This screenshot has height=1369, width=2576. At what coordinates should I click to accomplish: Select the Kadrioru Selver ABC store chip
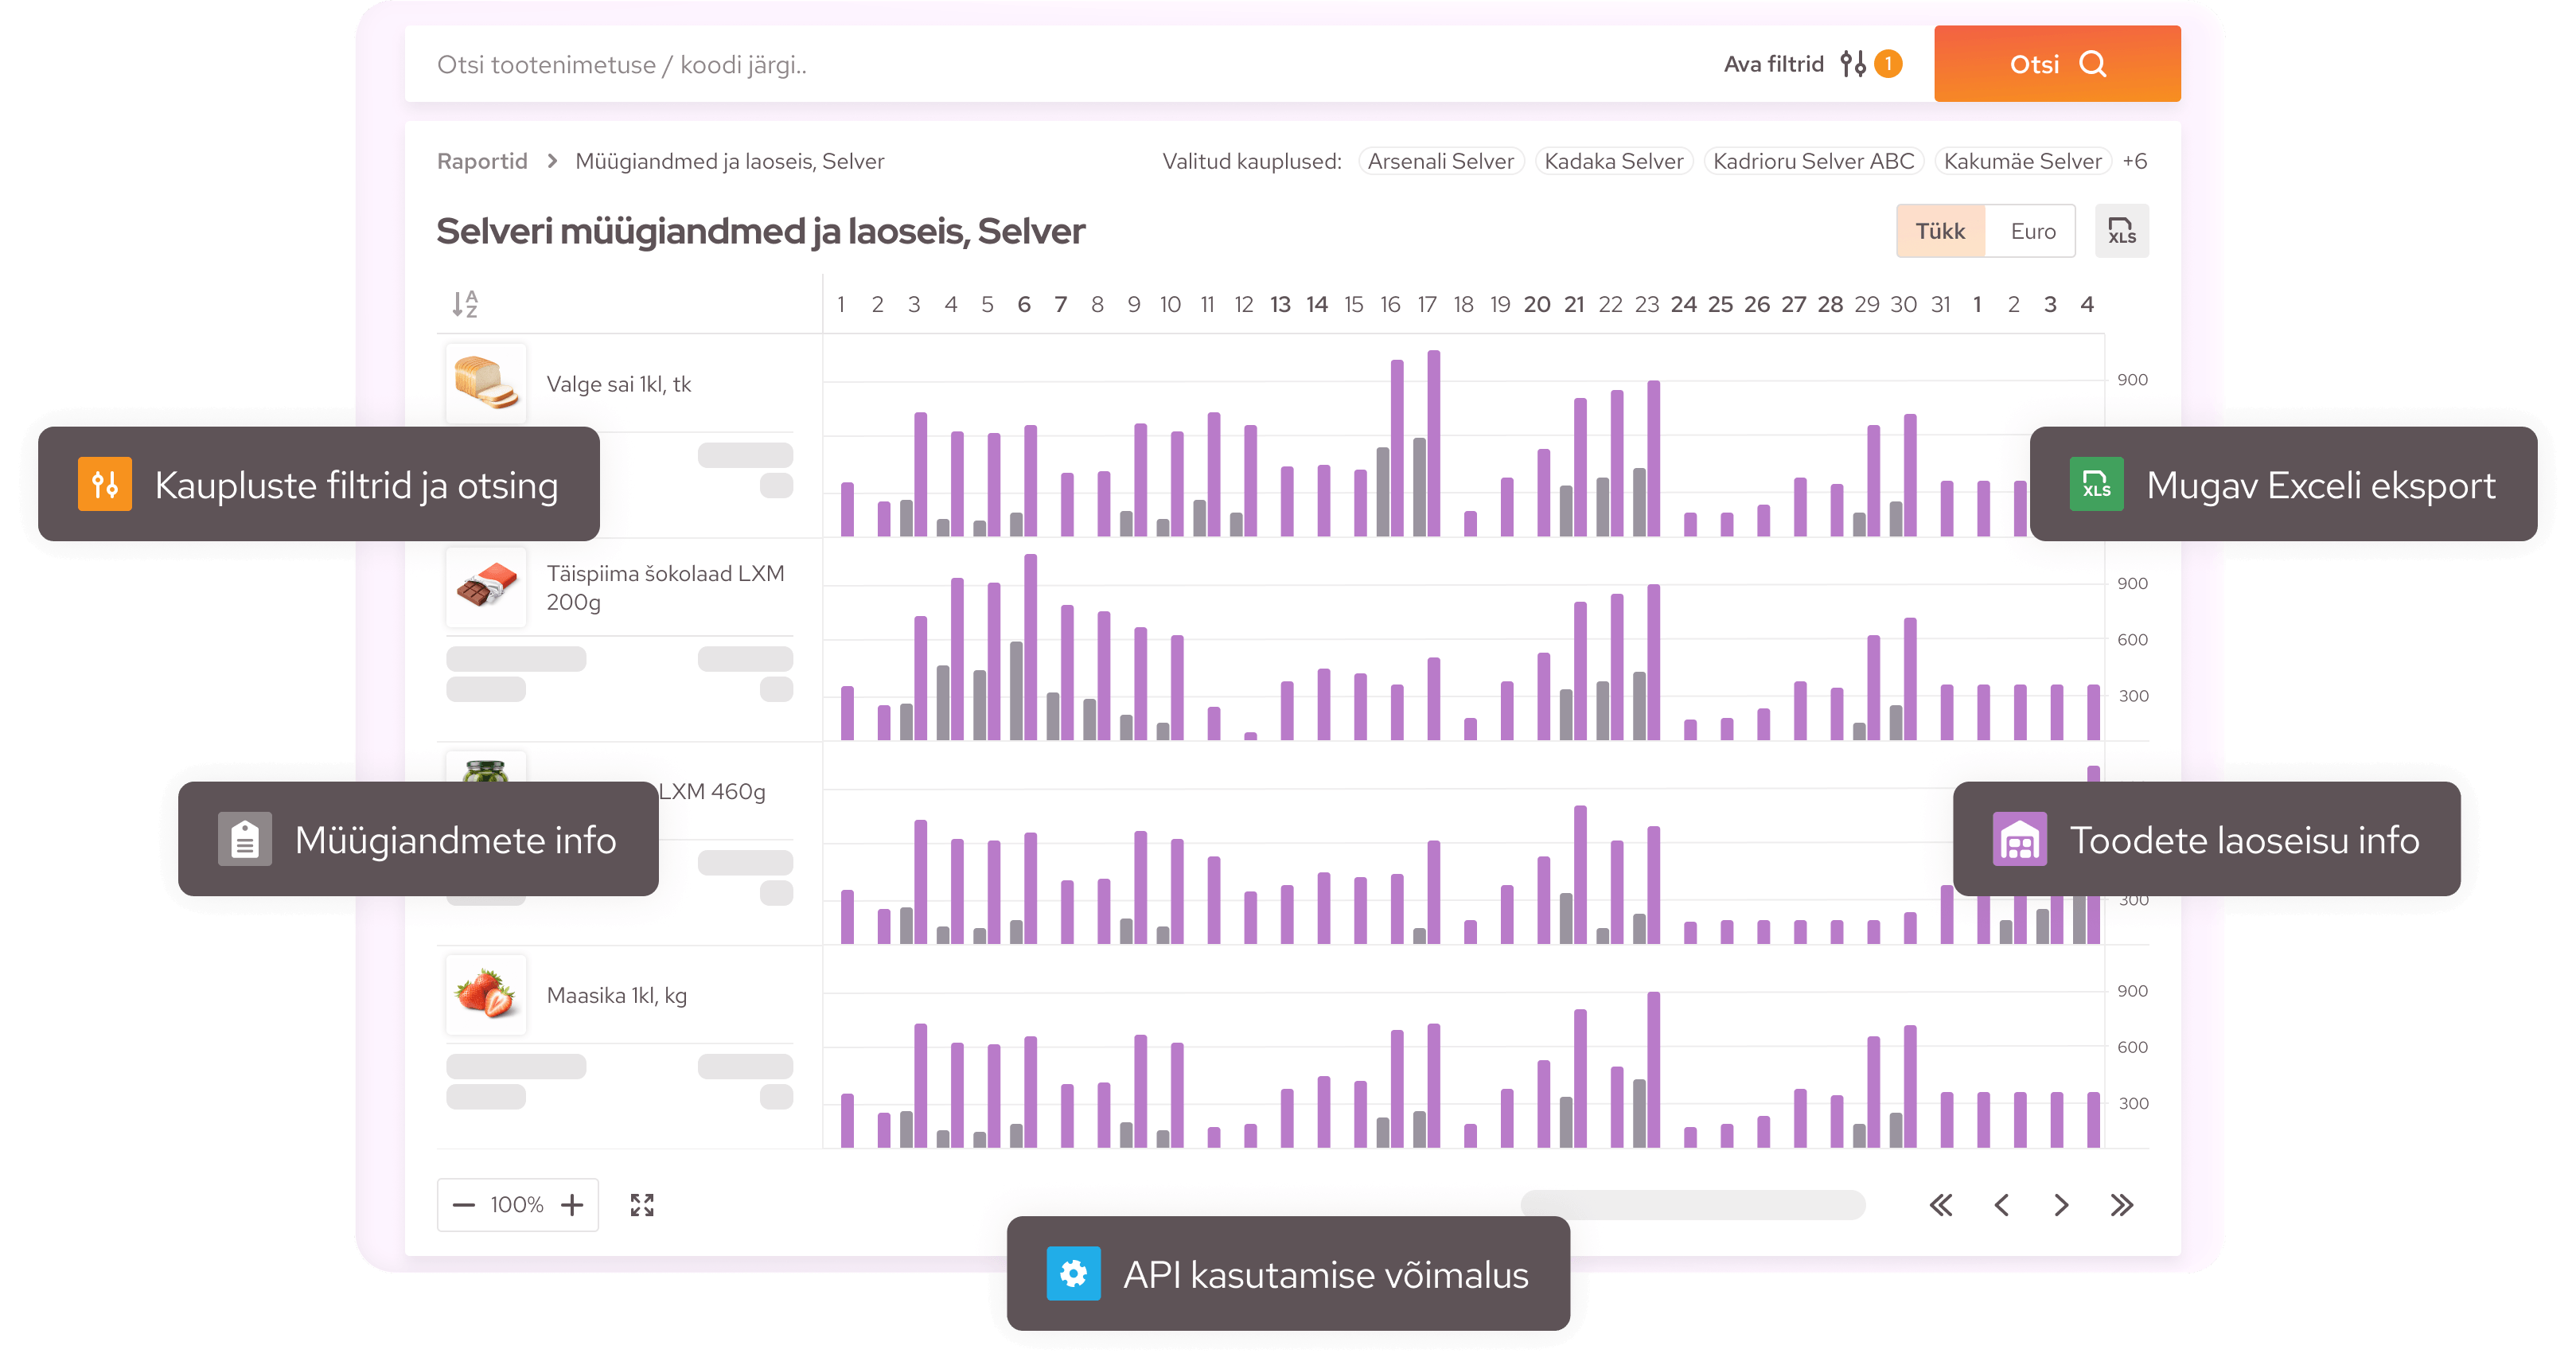point(1813,161)
